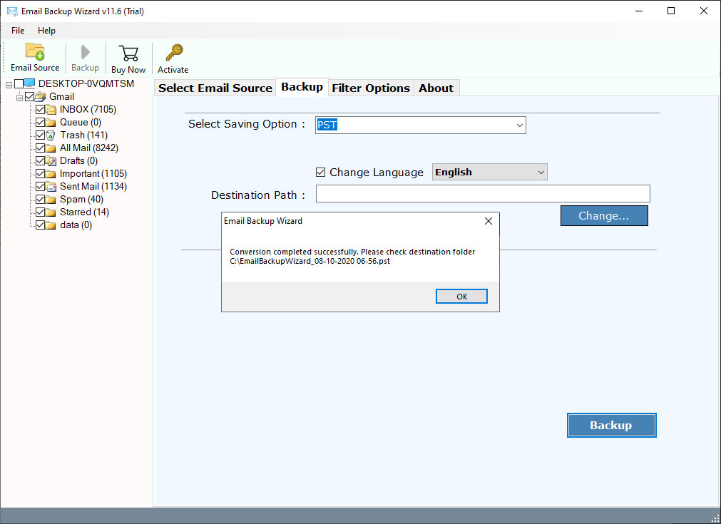Switch to the Filter Options tab

point(371,88)
